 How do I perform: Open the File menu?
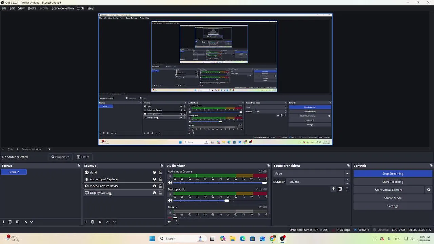pos(4,8)
